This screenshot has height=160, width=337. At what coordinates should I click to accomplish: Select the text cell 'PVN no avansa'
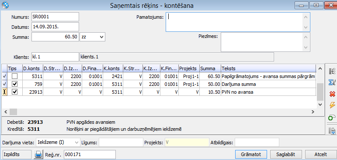(x=268, y=92)
